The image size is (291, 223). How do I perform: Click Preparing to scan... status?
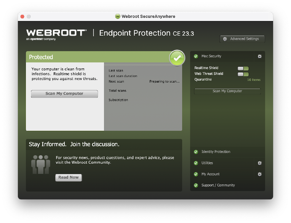tap(165, 81)
